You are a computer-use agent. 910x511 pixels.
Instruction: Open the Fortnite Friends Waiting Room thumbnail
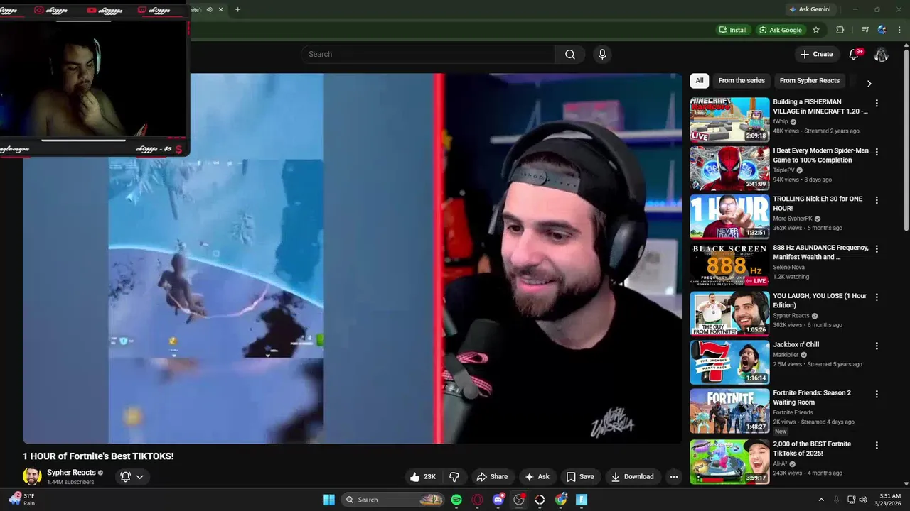[729, 411]
